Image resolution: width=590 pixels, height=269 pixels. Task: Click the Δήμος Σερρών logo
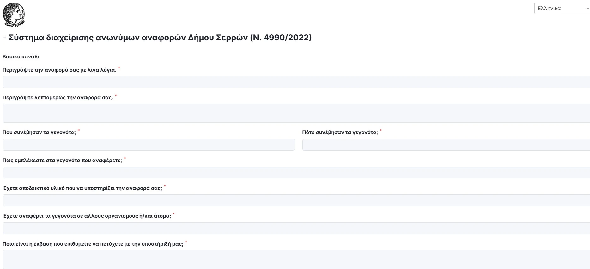click(14, 15)
